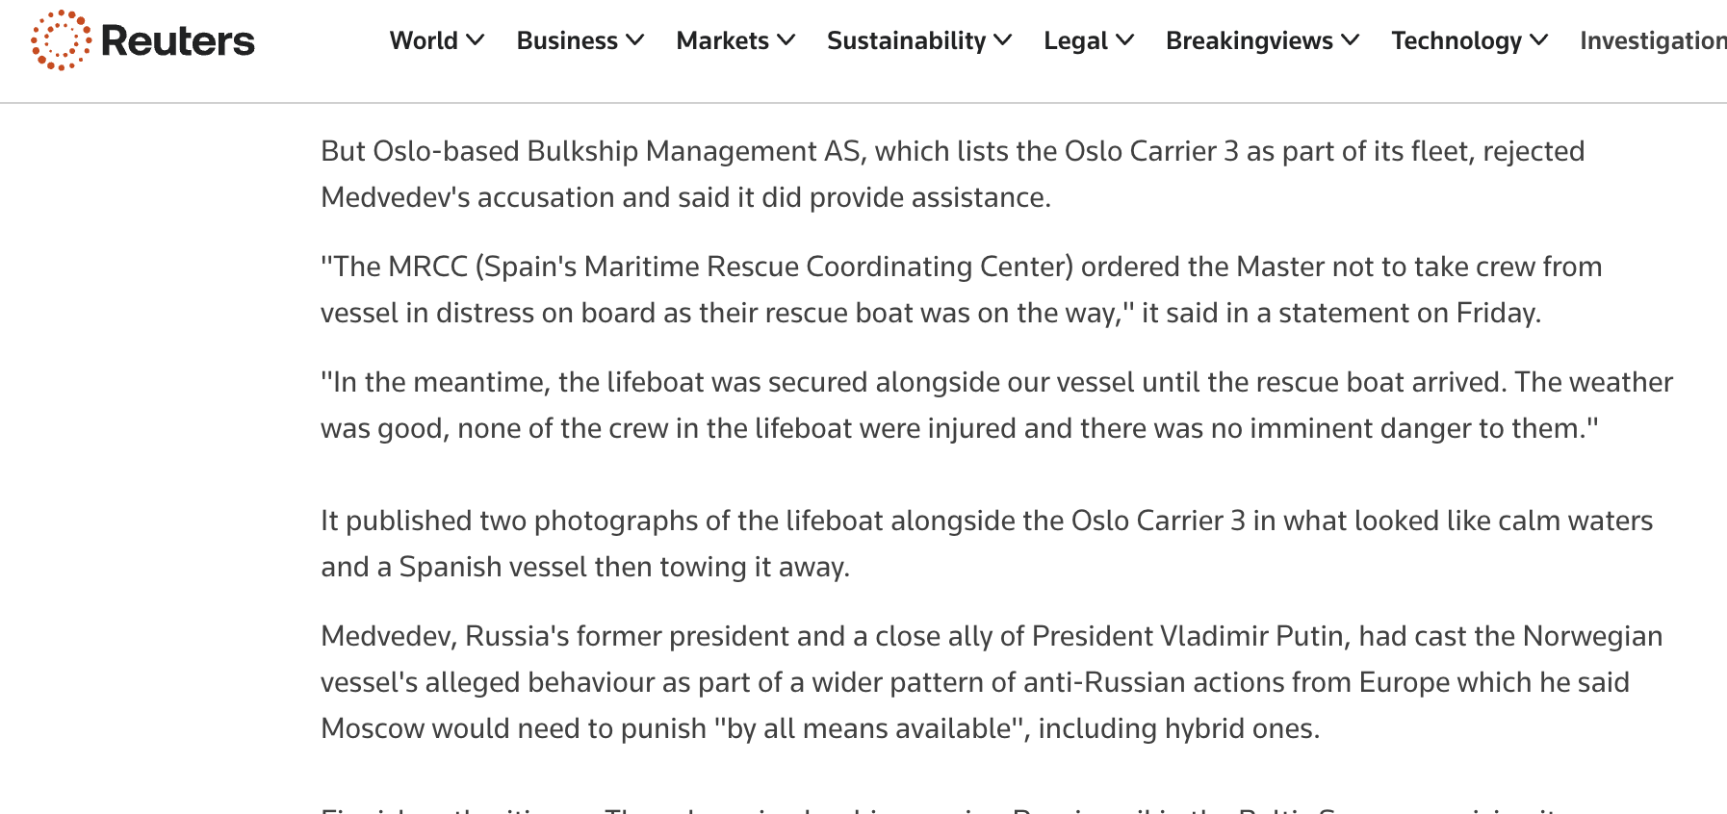Open the Technology navigation item
Viewport: 1727px width, 814px height.
coord(1456,40)
